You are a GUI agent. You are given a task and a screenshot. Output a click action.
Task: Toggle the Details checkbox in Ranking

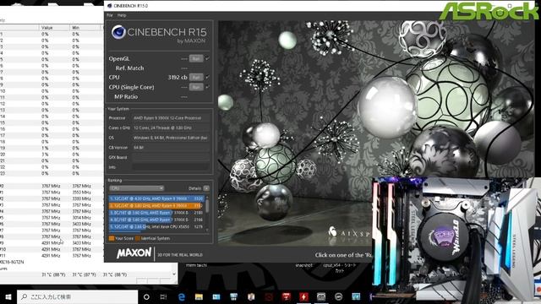(206, 188)
